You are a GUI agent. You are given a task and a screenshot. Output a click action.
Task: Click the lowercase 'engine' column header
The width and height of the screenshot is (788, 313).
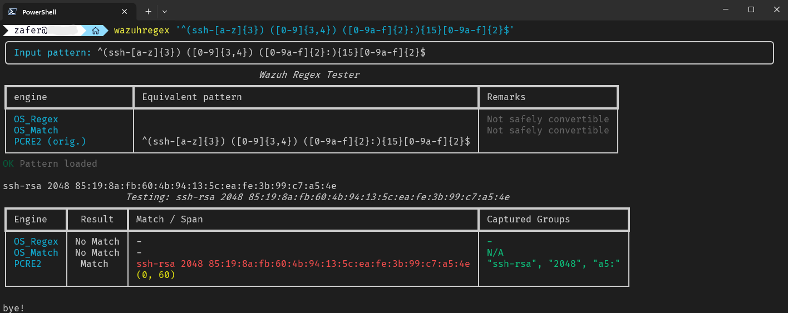click(31, 97)
